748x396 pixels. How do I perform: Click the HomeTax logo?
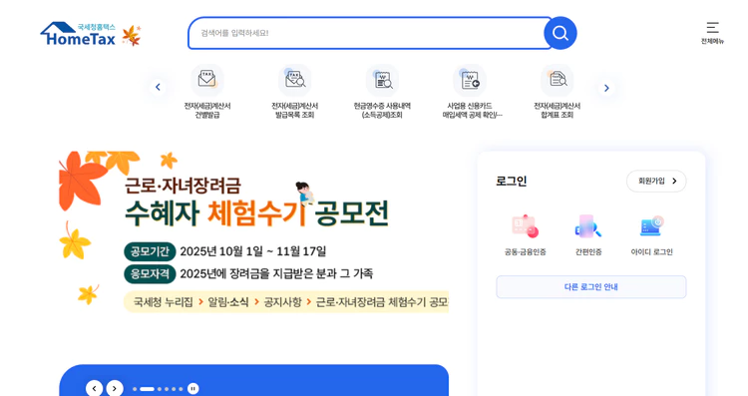(79, 34)
